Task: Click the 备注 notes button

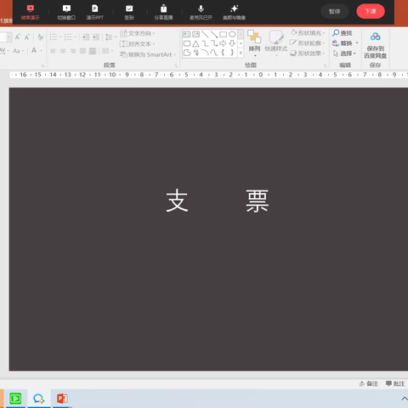Action: point(369,383)
